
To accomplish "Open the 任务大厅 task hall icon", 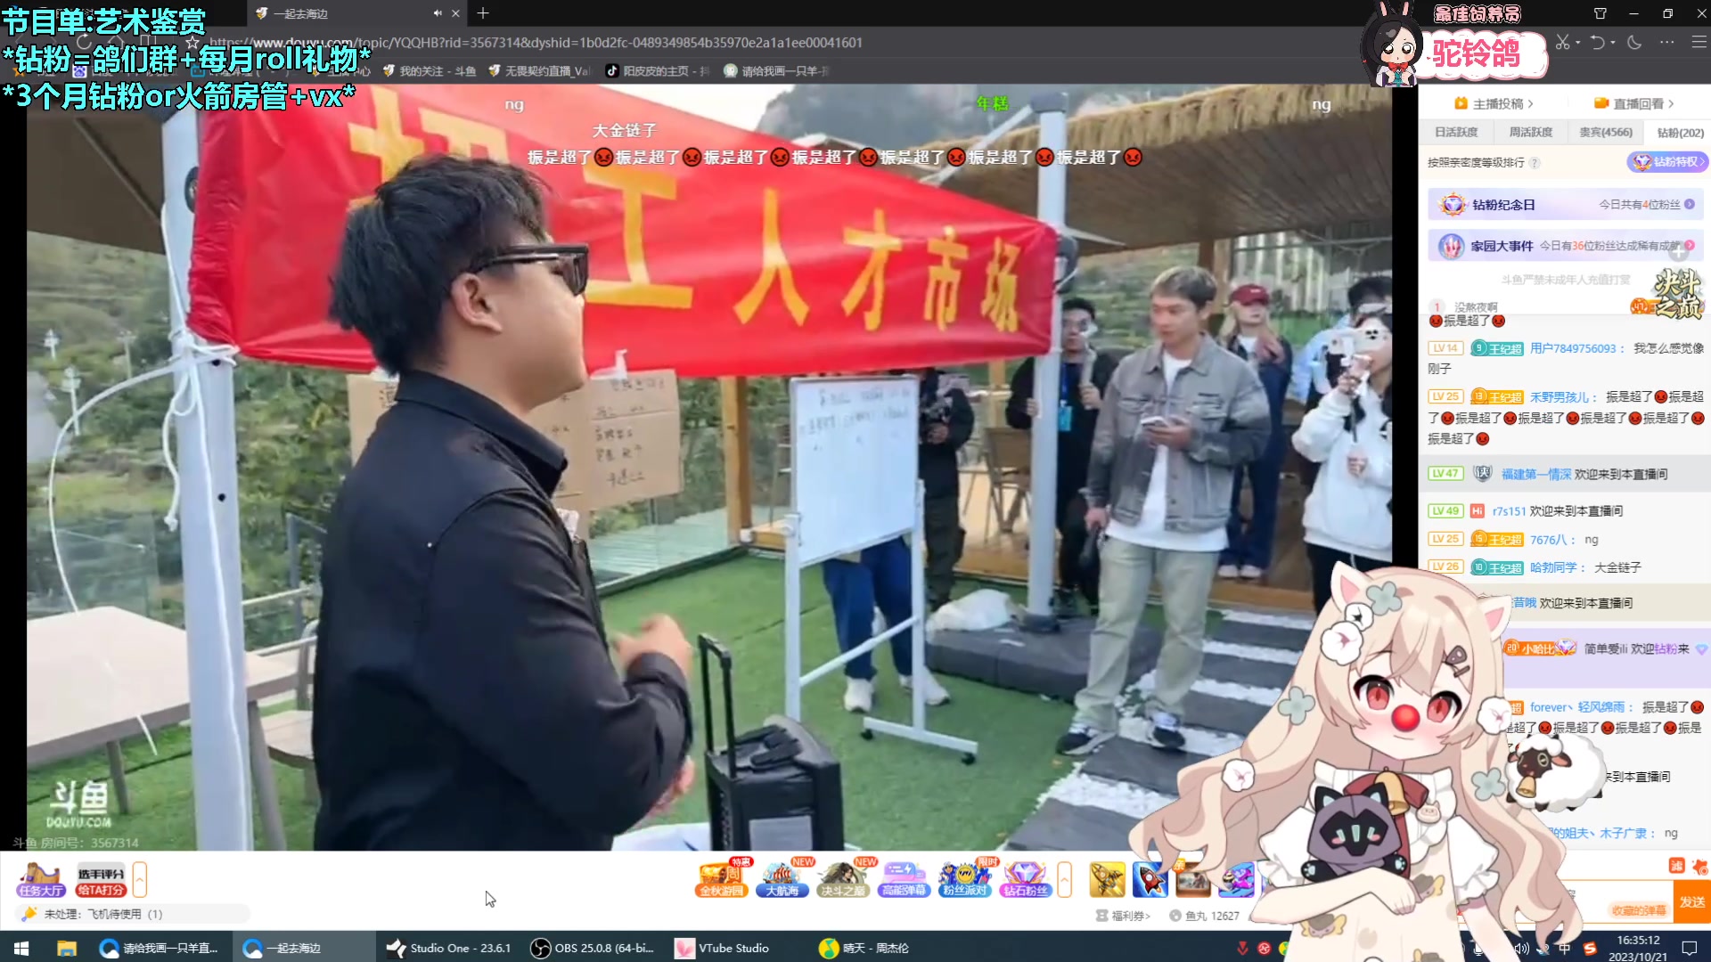I will pyautogui.click(x=41, y=880).
